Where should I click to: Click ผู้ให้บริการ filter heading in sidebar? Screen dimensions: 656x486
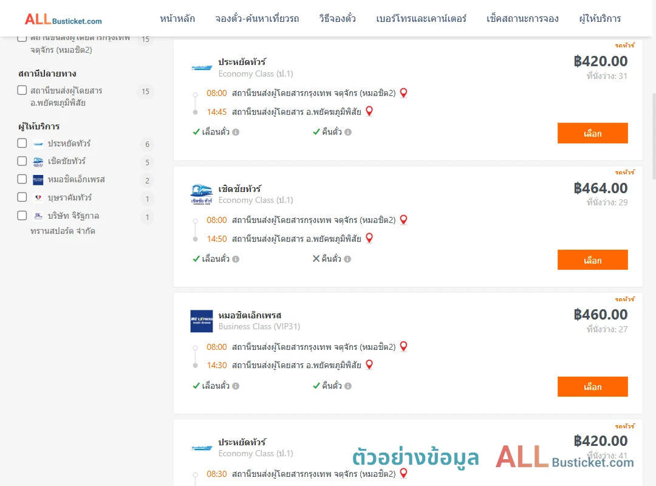pos(39,126)
